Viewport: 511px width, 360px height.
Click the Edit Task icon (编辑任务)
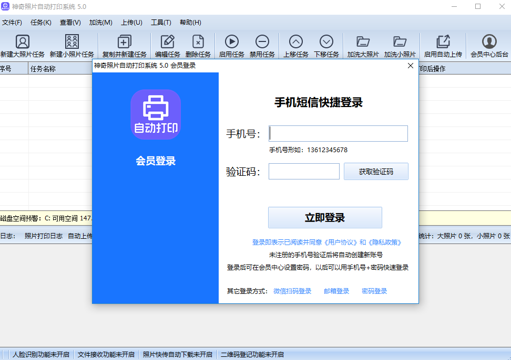click(168, 42)
